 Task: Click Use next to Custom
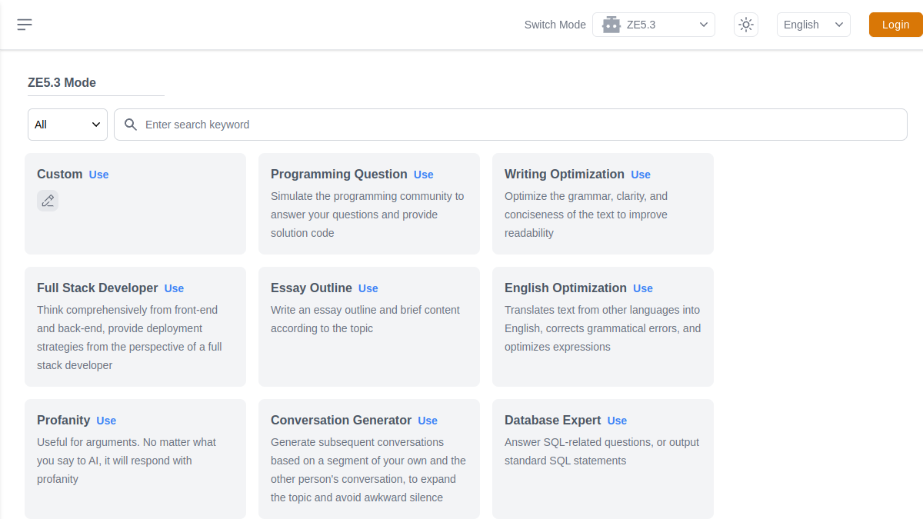click(98, 175)
